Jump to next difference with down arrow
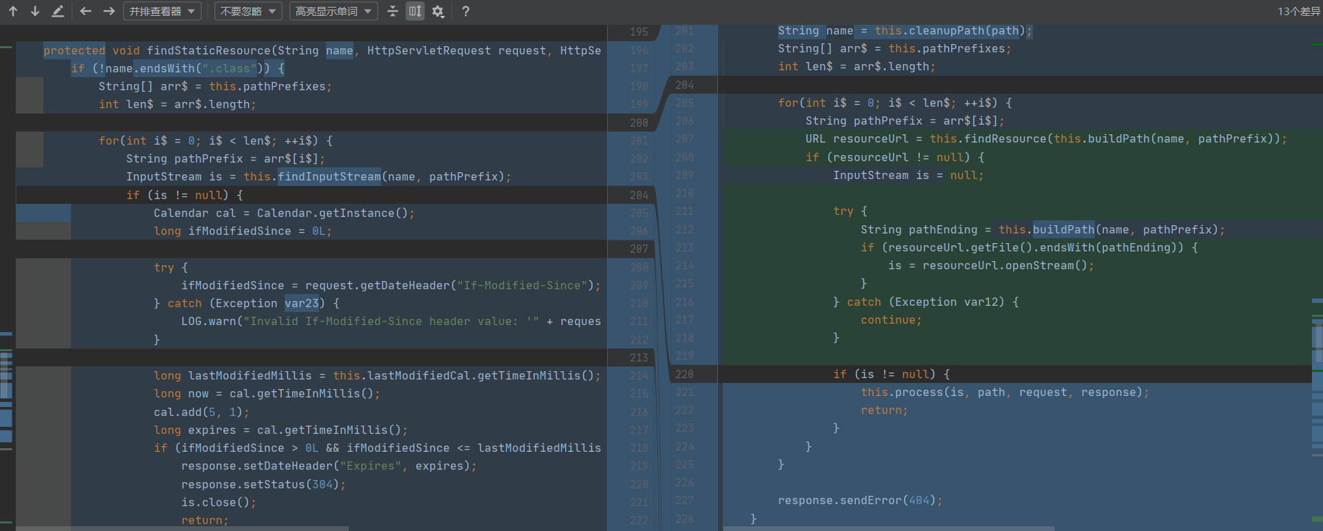Viewport: 1323px width, 531px height. (x=35, y=11)
